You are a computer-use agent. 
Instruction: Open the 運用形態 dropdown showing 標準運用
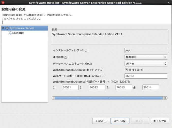tap(146, 57)
